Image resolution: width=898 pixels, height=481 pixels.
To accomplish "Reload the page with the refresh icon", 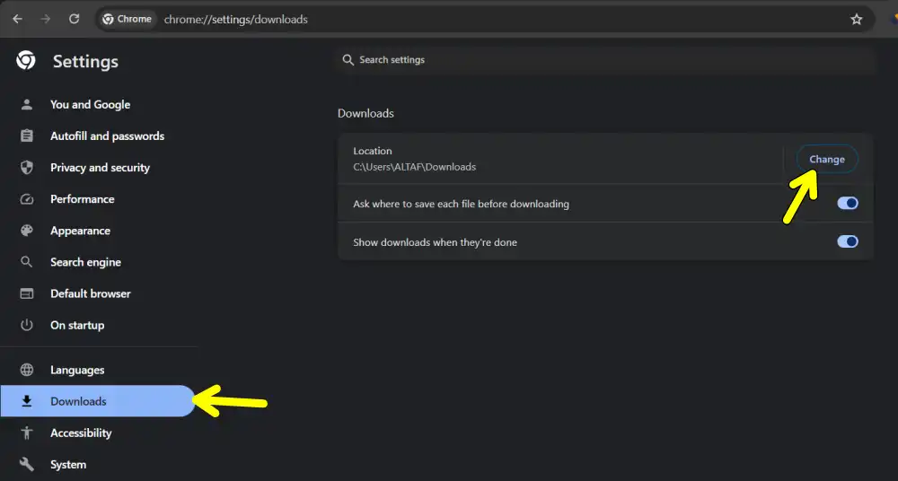I will point(74,19).
